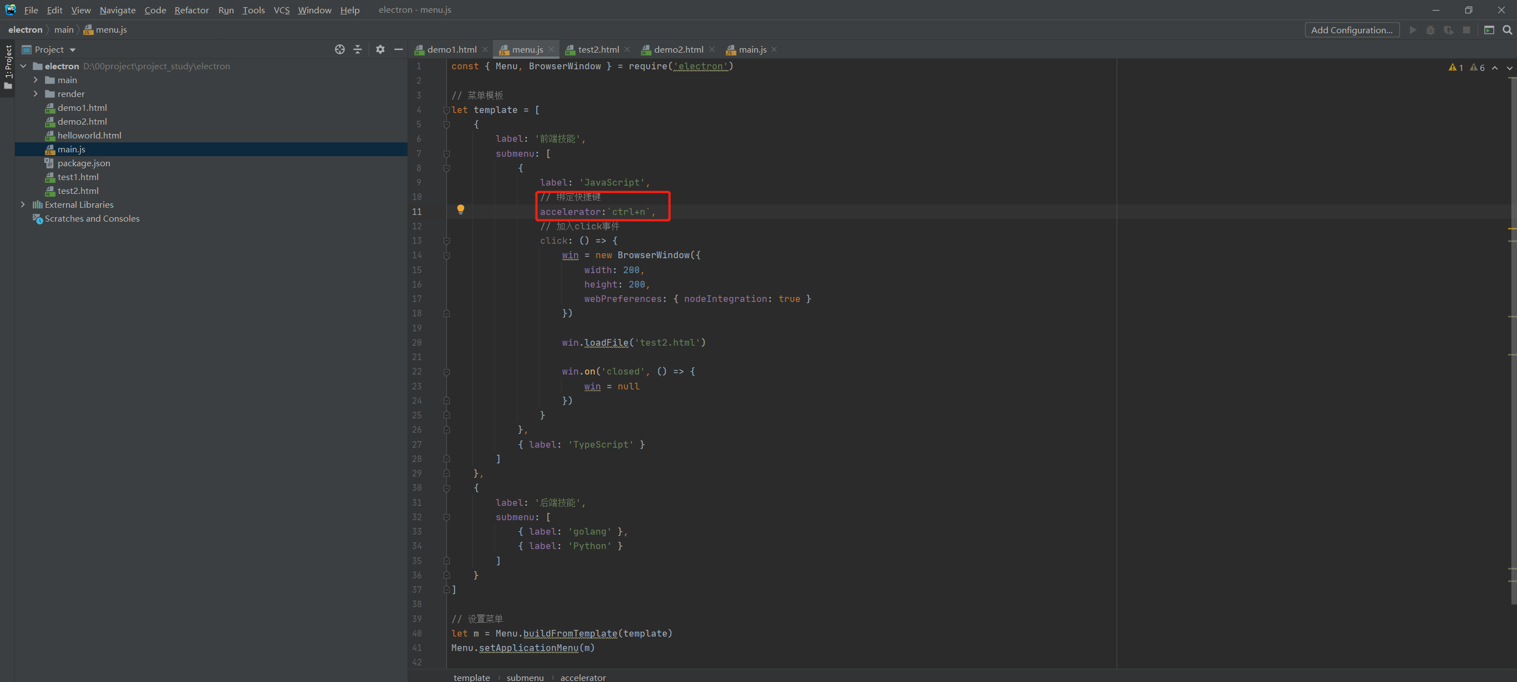Viewport: 1517px width, 682px height.
Task: Click the Run triangle icon in toolbar
Action: [1412, 30]
